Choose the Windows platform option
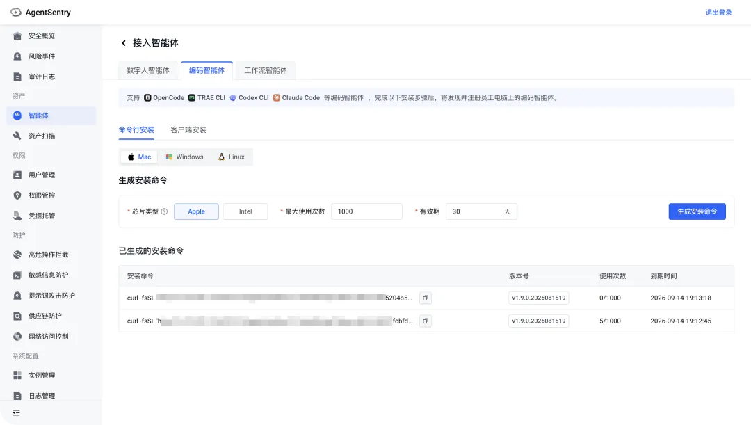Image resolution: width=751 pixels, height=425 pixels. click(x=184, y=157)
